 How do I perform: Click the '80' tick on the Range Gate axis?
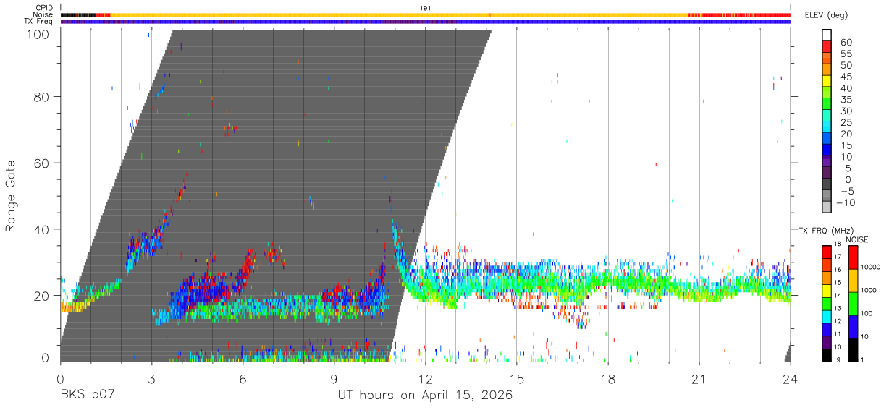tap(41, 96)
